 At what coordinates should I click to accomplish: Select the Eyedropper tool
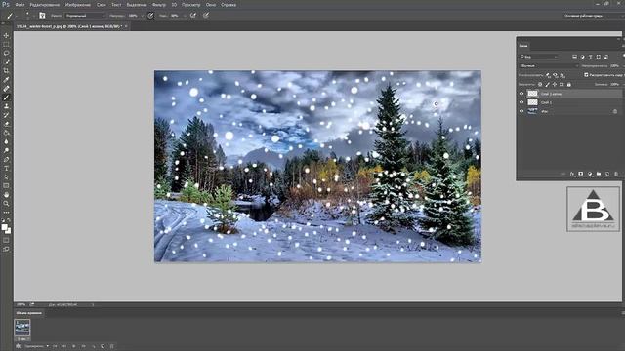coord(6,80)
